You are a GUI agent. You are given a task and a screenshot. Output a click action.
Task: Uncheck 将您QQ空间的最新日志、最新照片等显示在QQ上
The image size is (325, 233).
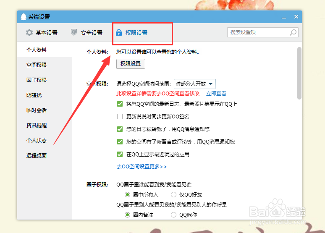pyautogui.click(x=120, y=104)
